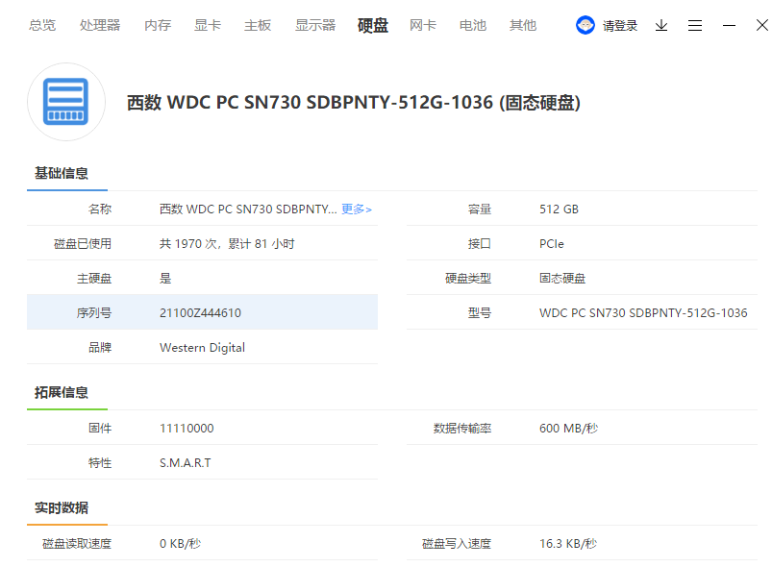Viewport: 772px width, 567px height.
Task: Click the 固态硬盘 disk type value
Action: click(x=562, y=279)
